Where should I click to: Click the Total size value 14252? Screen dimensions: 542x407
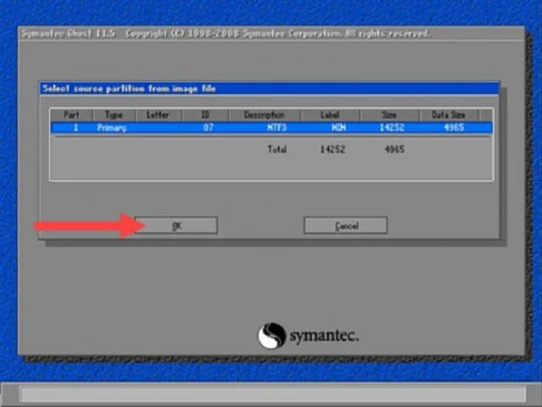(333, 149)
